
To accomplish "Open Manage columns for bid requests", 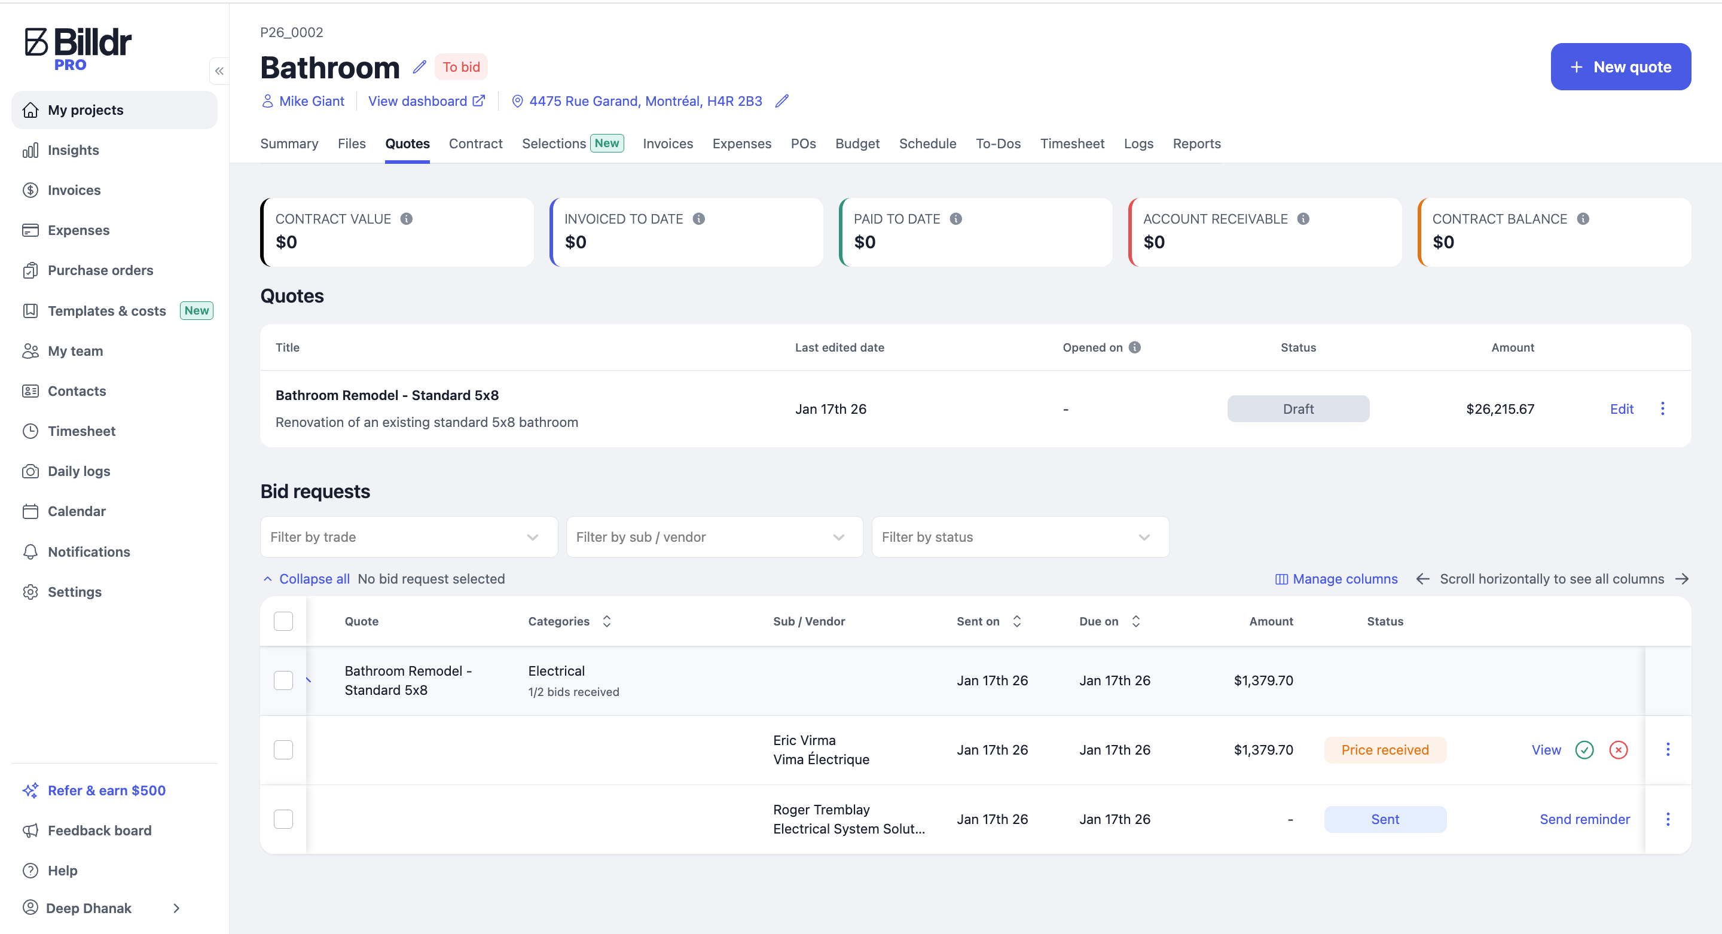I will coord(1336,579).
